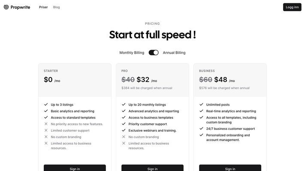Select the Monthly Billing label
The width and height of the screenshot is (305, 171).
[x=132, y=53]
